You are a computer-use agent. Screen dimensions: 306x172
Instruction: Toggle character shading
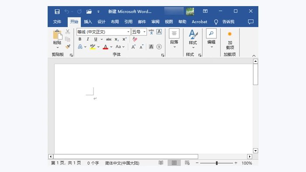(151, 47)
